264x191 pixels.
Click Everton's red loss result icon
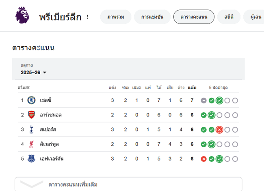(x=203, y=159)
